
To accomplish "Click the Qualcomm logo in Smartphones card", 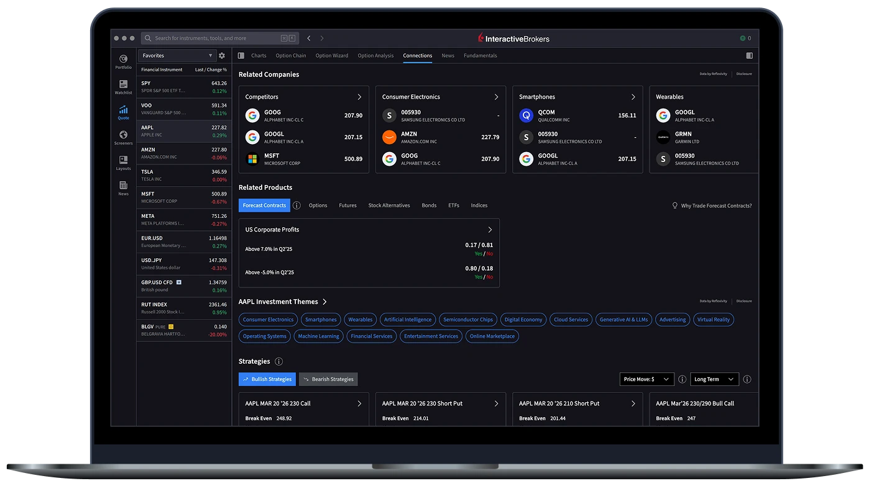I will coord(526,115).
